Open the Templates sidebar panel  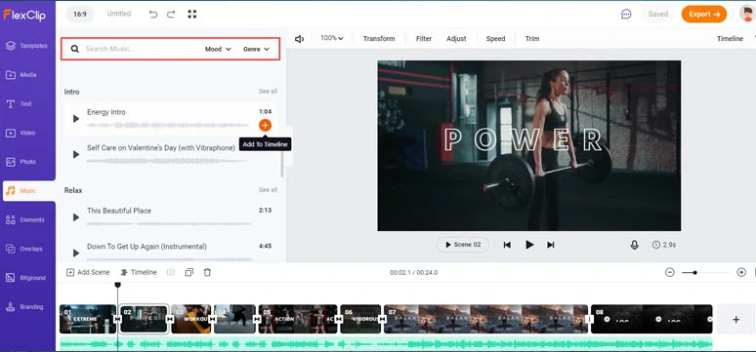pos(27,46)
